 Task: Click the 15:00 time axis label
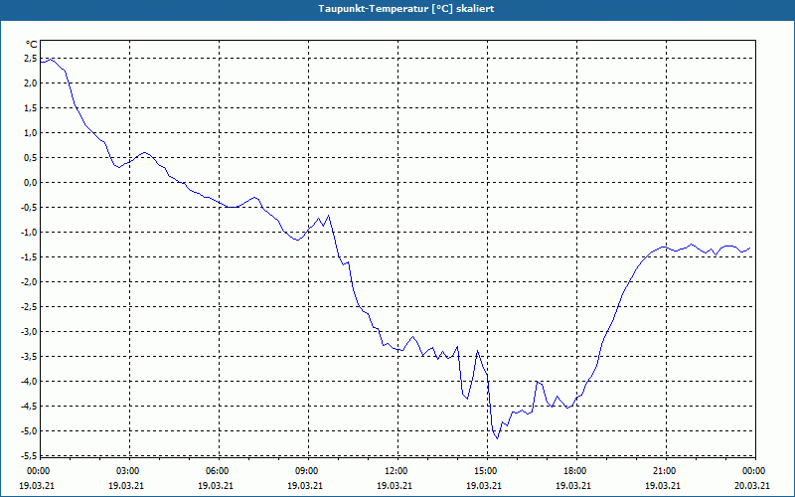(486, 471)
